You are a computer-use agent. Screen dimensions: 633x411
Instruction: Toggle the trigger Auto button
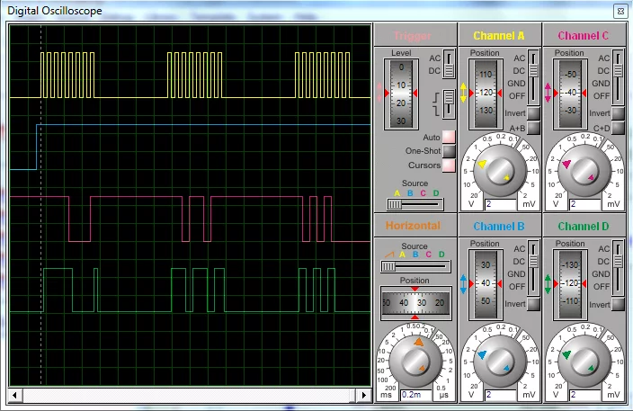click(x=448, y=138)
